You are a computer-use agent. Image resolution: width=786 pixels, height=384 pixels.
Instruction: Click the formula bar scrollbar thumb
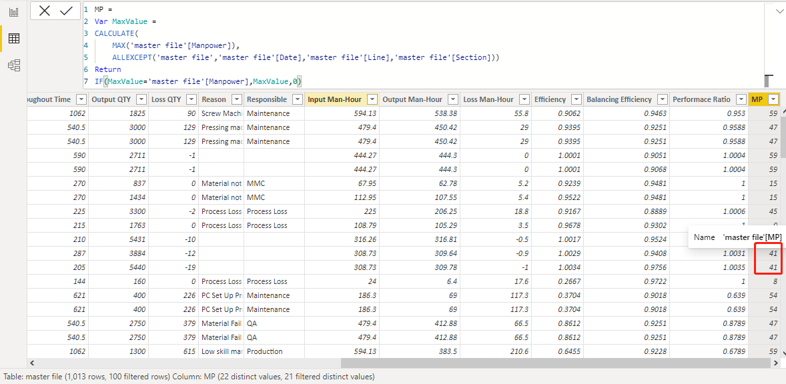pos(768,81)
